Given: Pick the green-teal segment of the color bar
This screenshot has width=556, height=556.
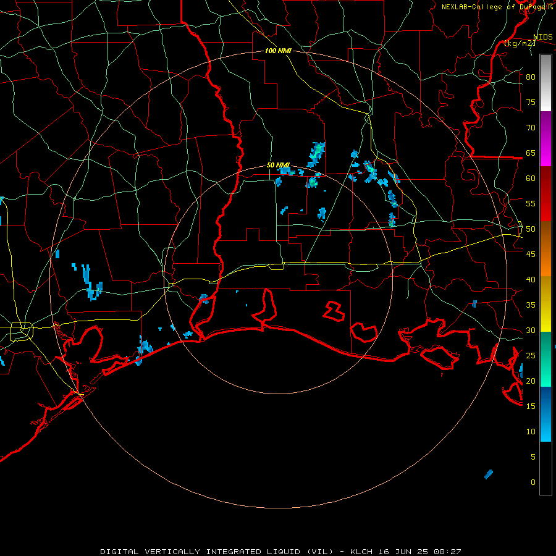Looking at the screenshot, I should [545, 359].
